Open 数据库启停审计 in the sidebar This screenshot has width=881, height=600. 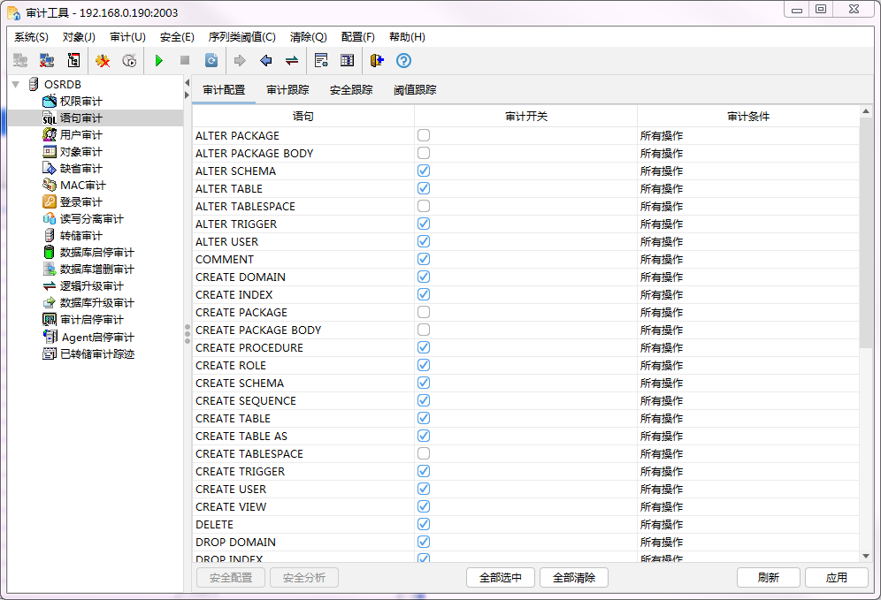click(96, 253)
